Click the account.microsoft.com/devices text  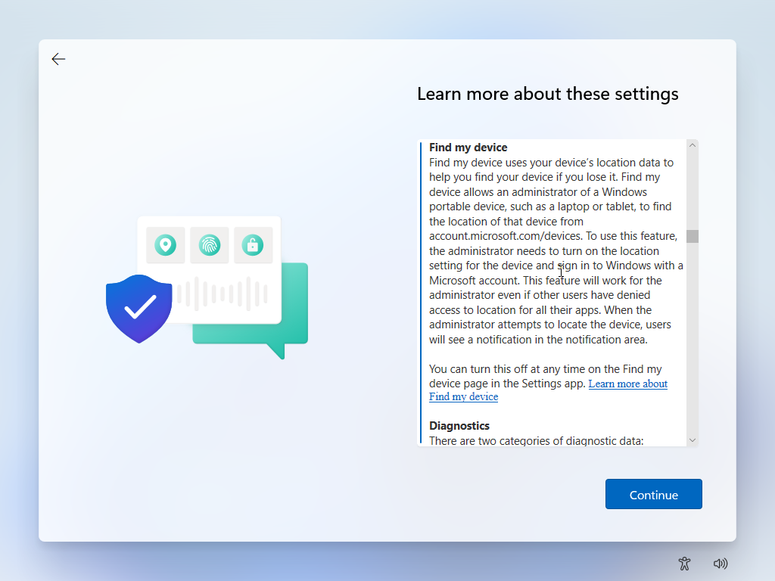pos(503,236)
